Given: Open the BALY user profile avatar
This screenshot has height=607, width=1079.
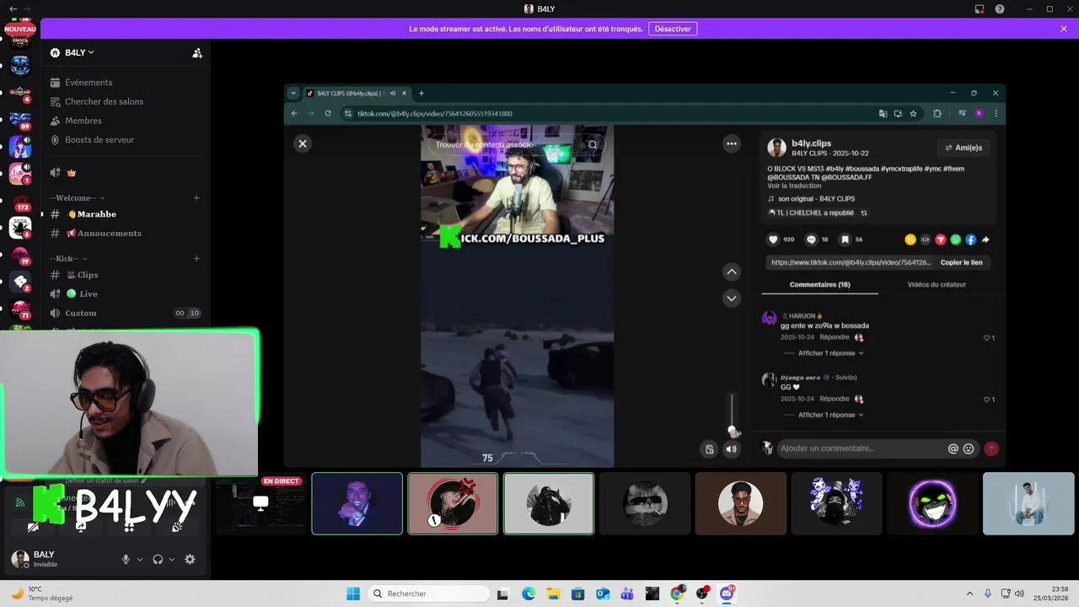Looking at the screenshot, I should point(19,559).
